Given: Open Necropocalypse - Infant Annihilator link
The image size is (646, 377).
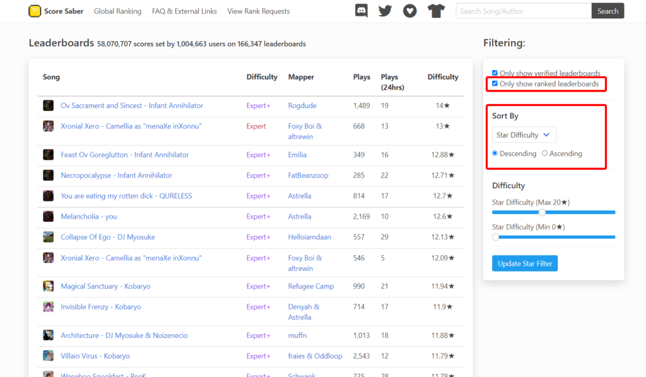Looking at the screenshot, I should coord(117,176).
